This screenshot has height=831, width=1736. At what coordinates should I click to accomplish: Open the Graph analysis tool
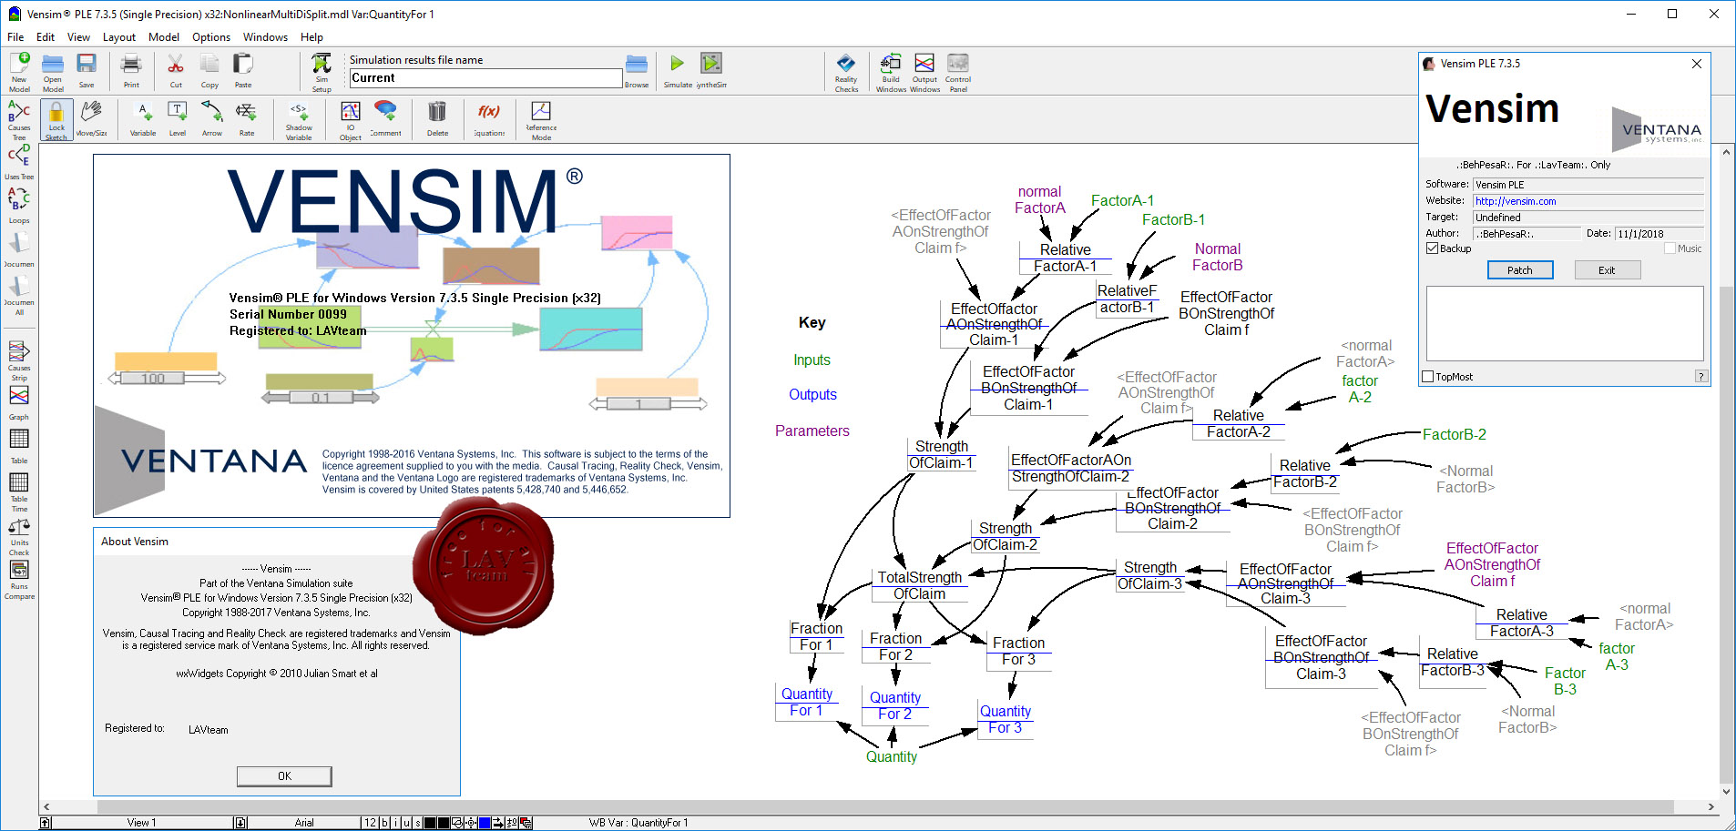(19, 403)
